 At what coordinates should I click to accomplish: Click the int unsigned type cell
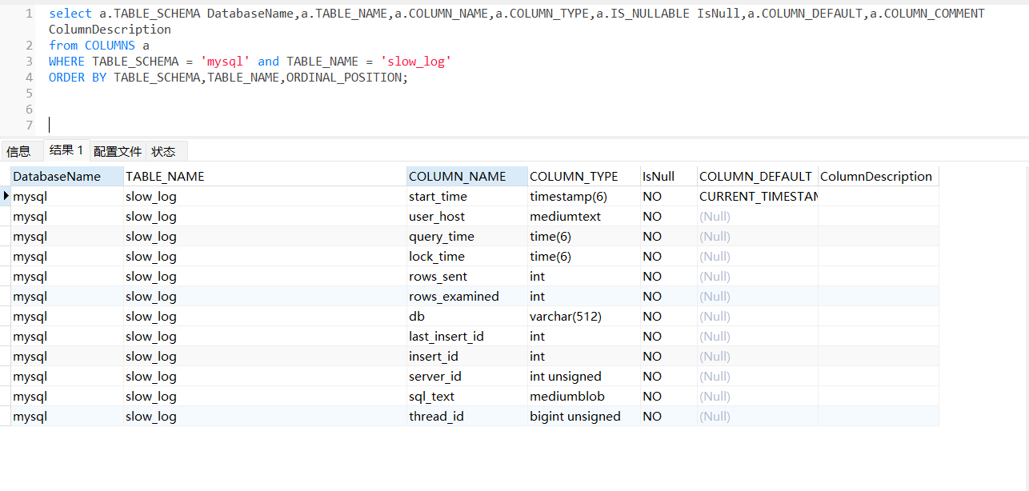point(584,377)
